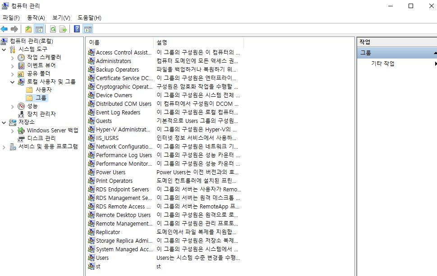Image resolution: width=437 pixels, height=276 pixels.
Task: Click the st group icon
Action: point(92,266)
